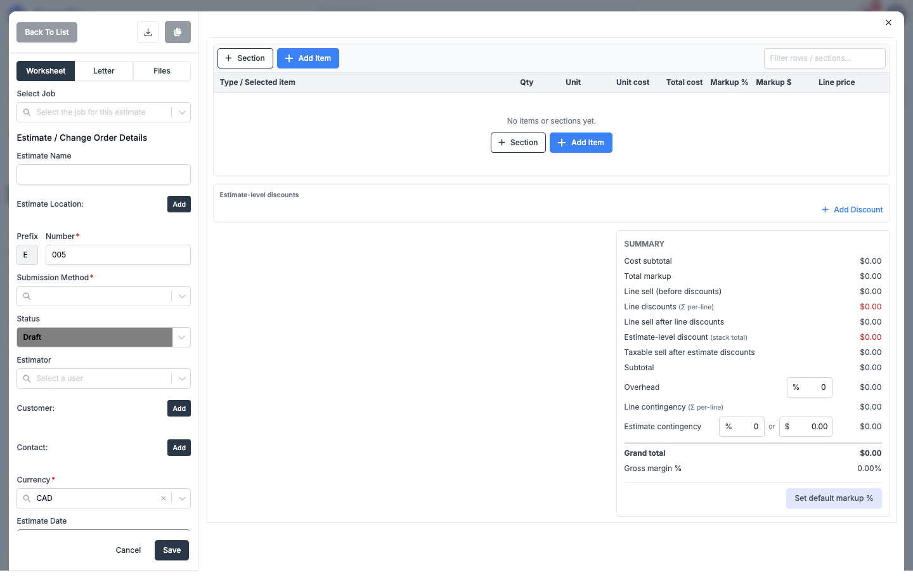
Task: Expand the Estimator user dropdown
Action: click(182, 378)
